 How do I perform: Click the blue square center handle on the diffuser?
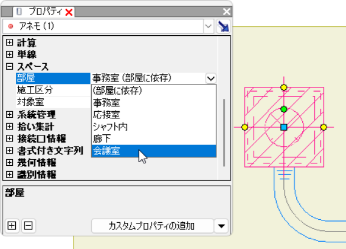284,127
